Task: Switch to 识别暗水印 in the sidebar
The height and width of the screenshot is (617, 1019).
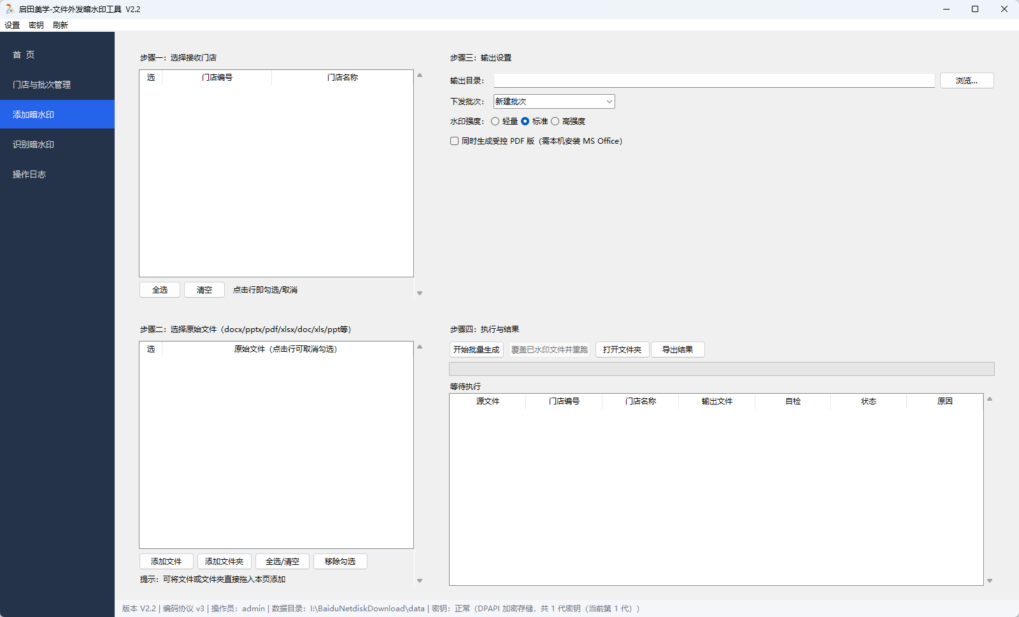Action: 57,144
